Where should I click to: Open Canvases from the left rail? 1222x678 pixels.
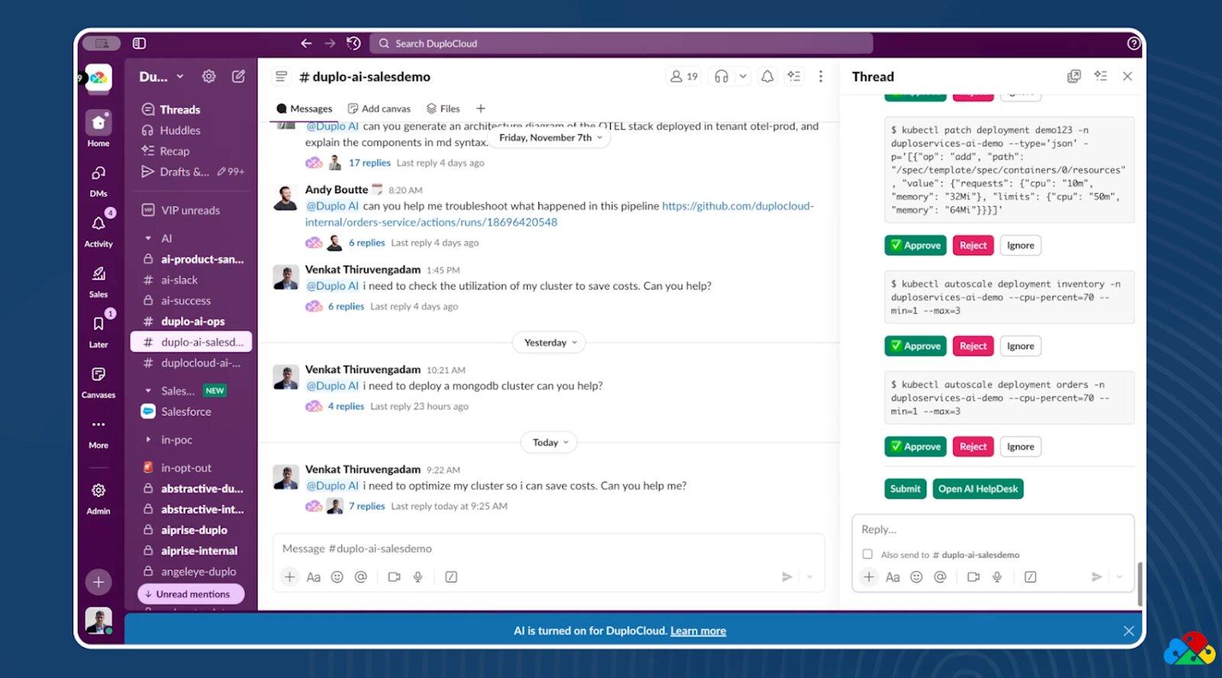coord(99,381)
